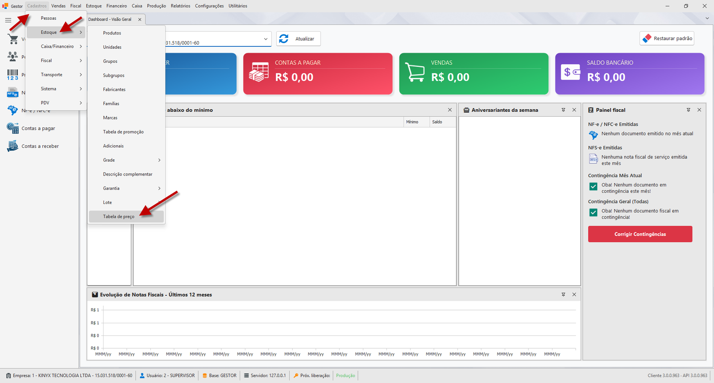Click the Contas a Pagar money icon

pyautogui.click(x=259, y=72)
